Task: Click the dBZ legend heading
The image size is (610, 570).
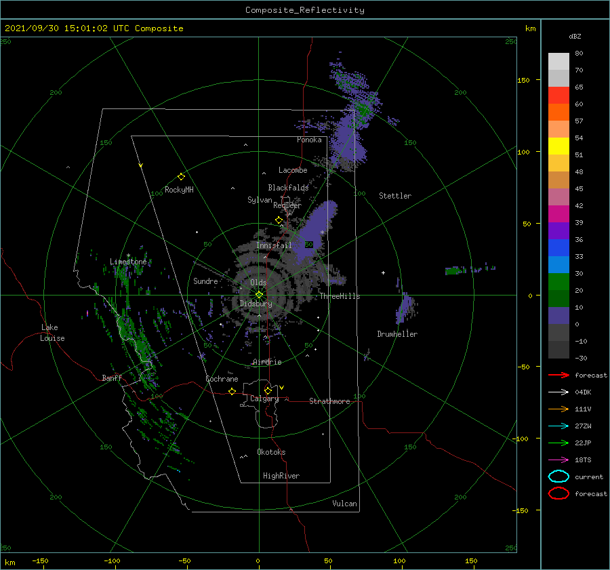Action: pos(575,36)
